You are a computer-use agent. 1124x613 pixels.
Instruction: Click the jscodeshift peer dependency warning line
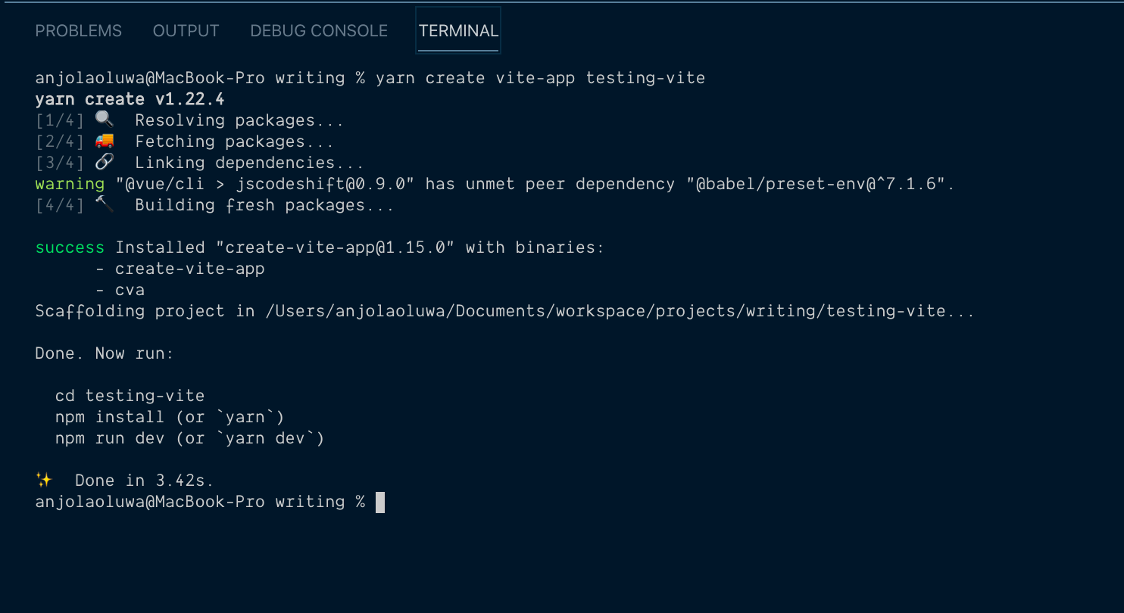click(x=492, y=183)
